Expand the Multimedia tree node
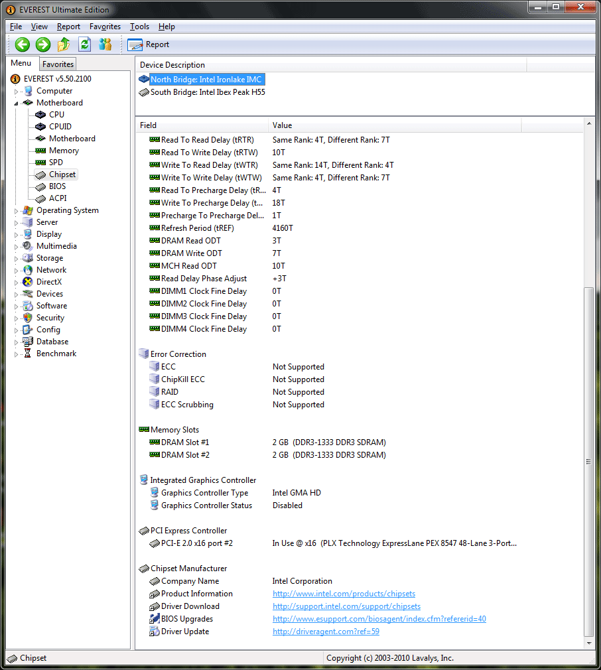This screenshot has height=670, width=601. click(16, 247)
